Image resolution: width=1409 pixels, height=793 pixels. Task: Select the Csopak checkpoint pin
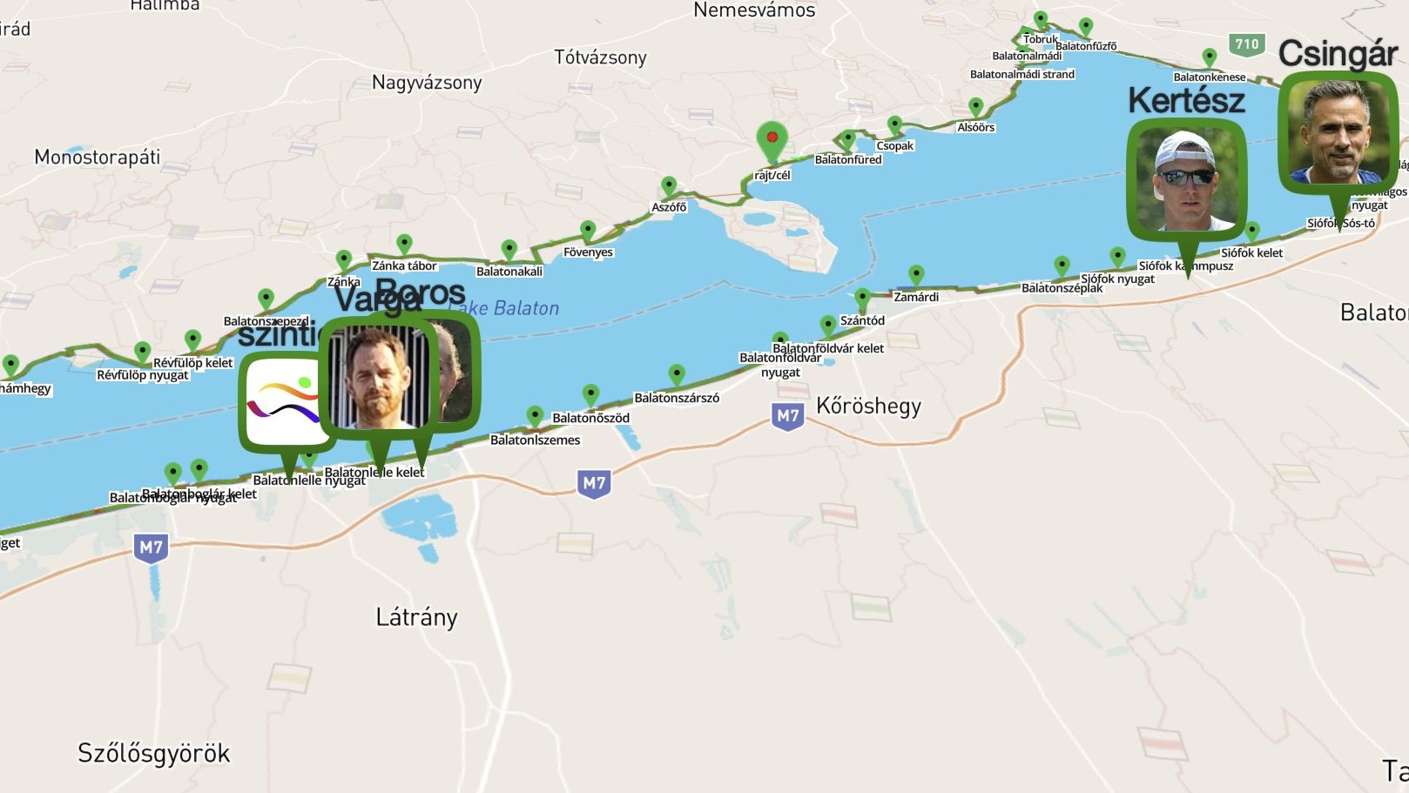coord(894,126)
